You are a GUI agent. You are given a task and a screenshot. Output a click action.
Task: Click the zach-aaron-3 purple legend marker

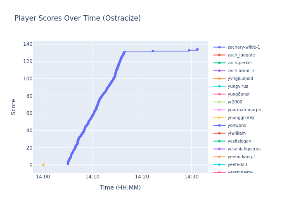click(219, 71)
